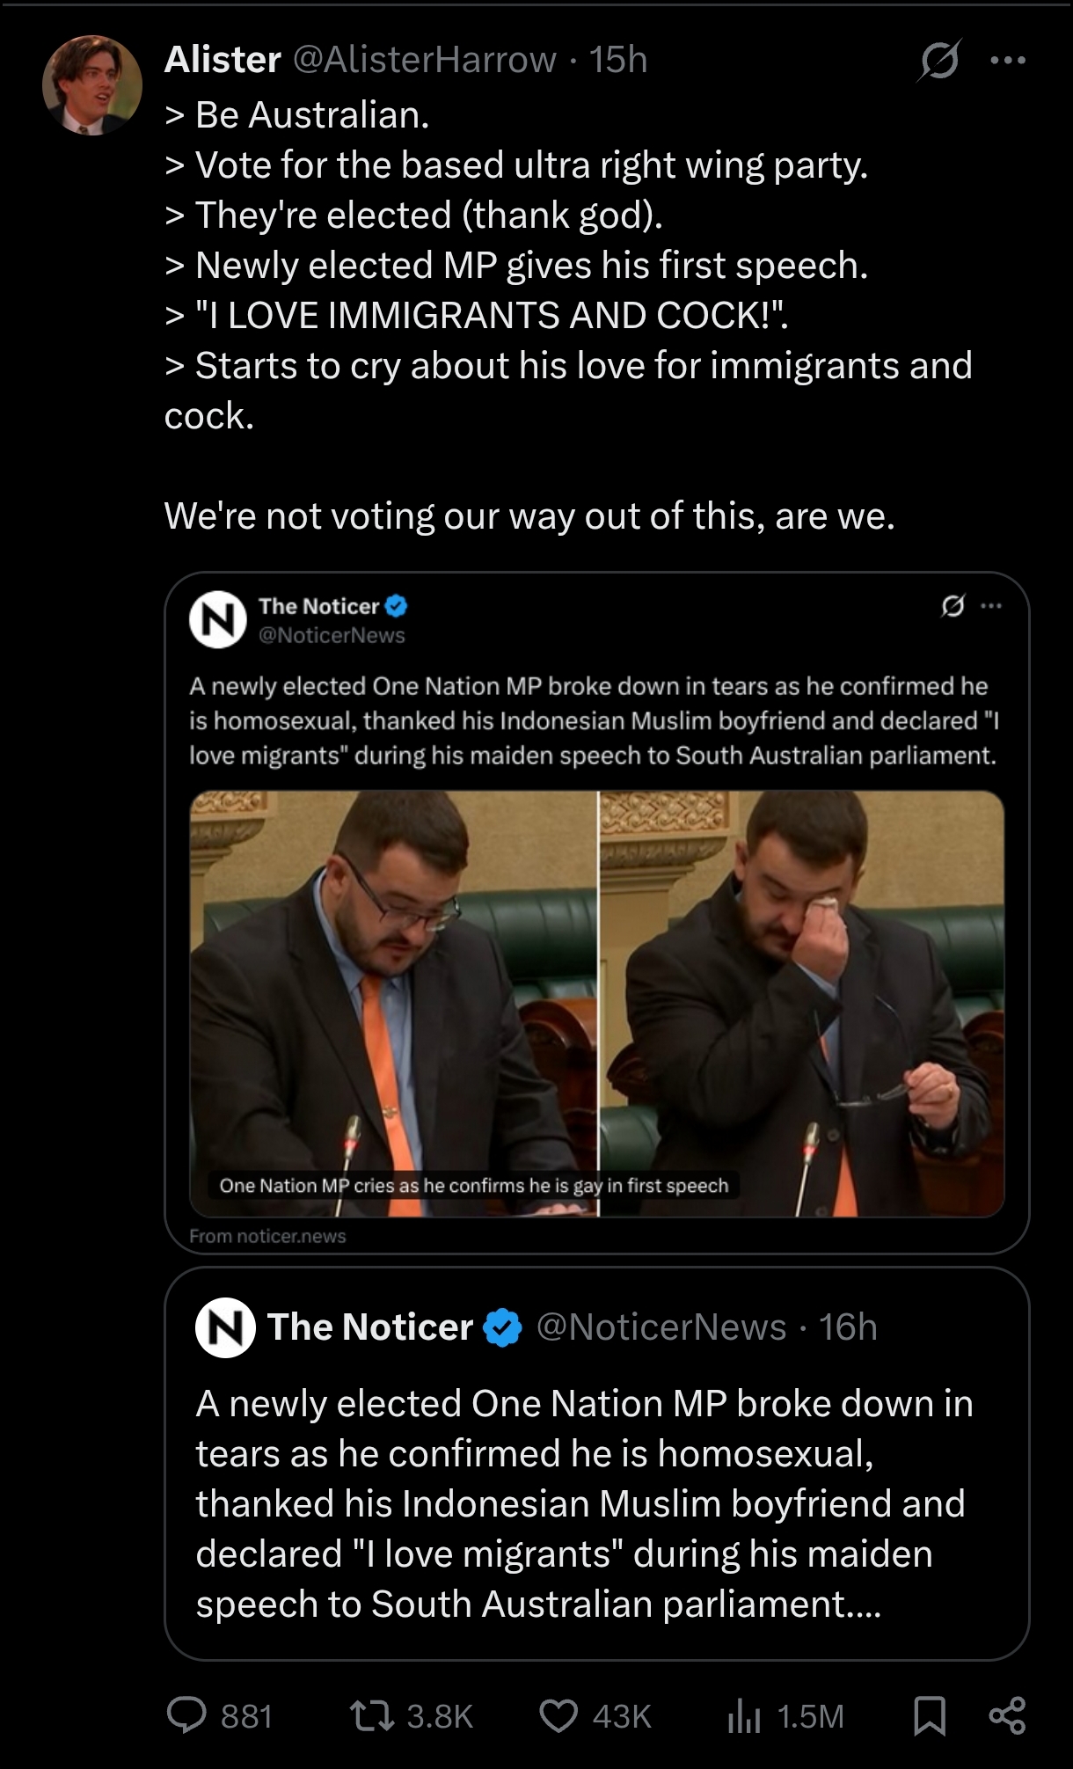Like the post with heart icon

558,1716
